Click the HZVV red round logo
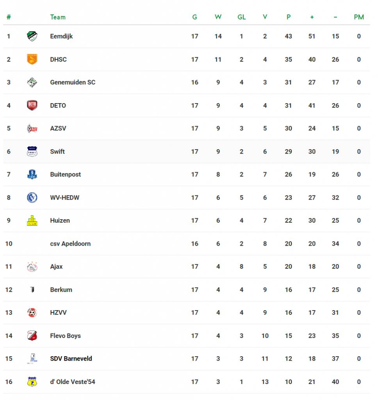This screenshot has height=400, width=378. (x=32, y=312)
